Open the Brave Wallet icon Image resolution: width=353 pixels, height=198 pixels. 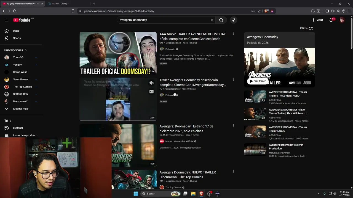(333, 11)
